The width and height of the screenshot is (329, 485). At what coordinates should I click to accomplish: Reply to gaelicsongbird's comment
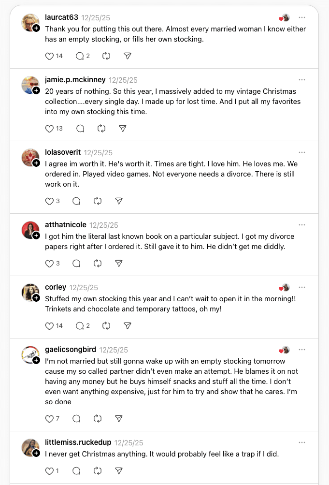point(76,419)
